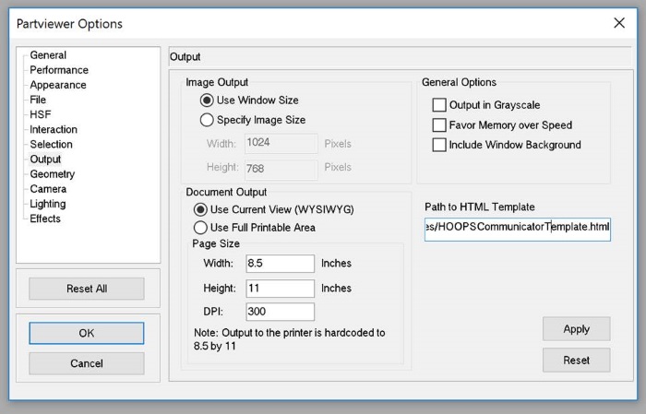646x414 pixels.
Task: Select the Use Window Size radio button
Action: 207,101
